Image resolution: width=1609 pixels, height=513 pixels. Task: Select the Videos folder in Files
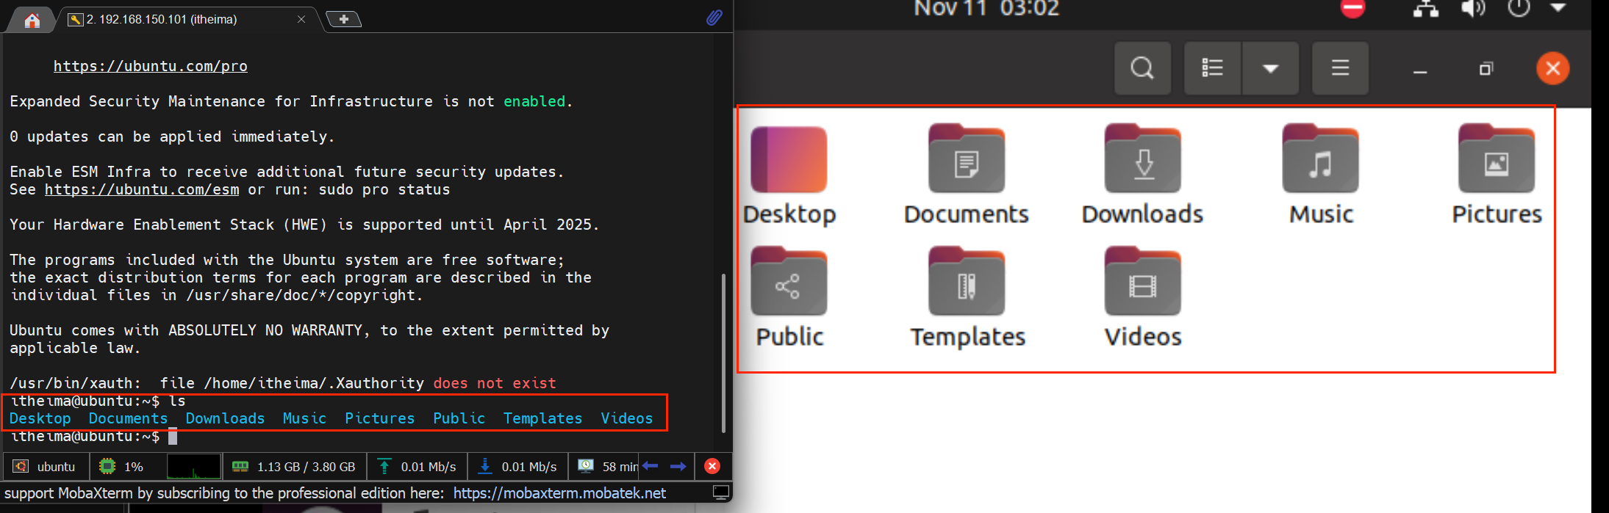click(x=1143, y=298)
